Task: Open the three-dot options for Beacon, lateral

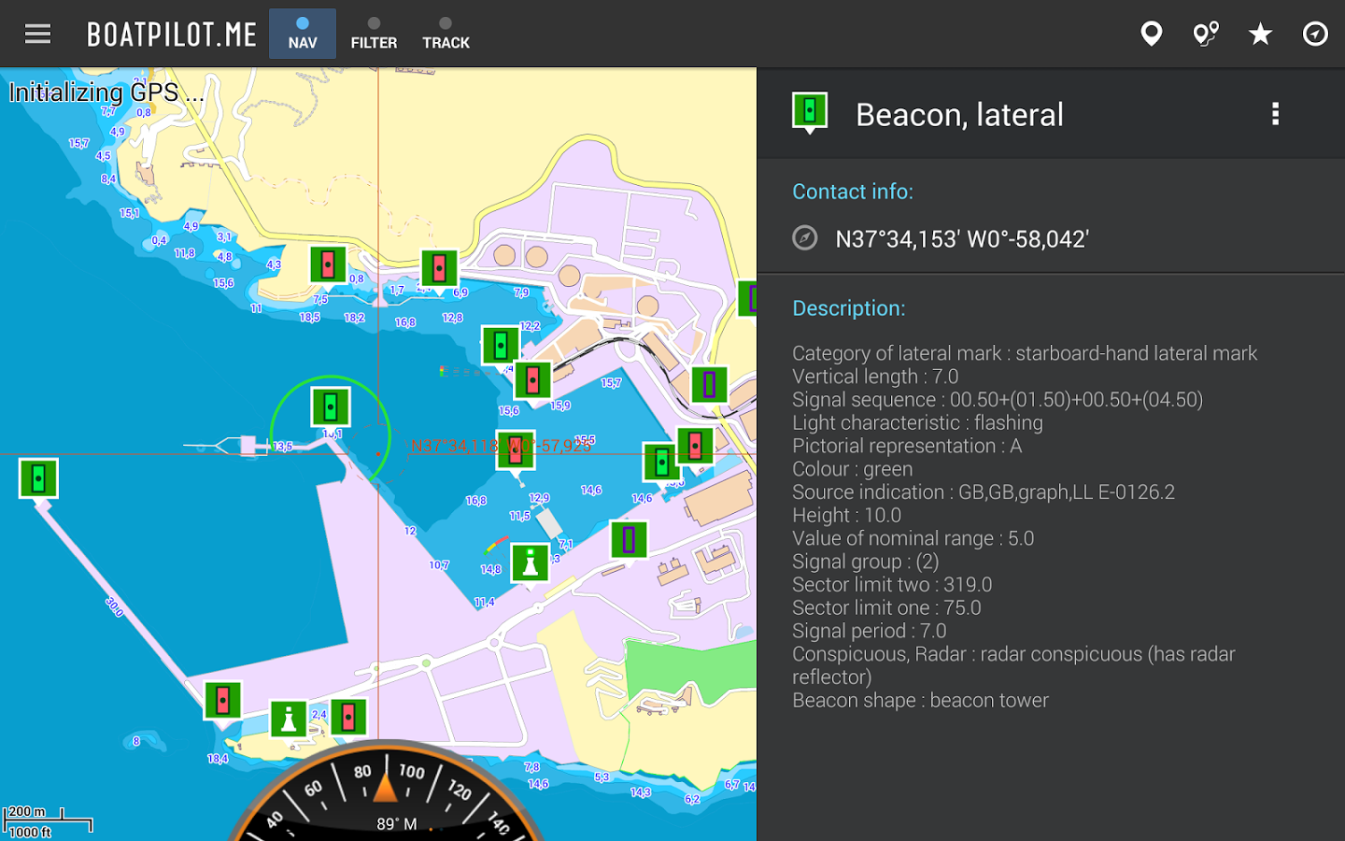Action: point(1275,114)
